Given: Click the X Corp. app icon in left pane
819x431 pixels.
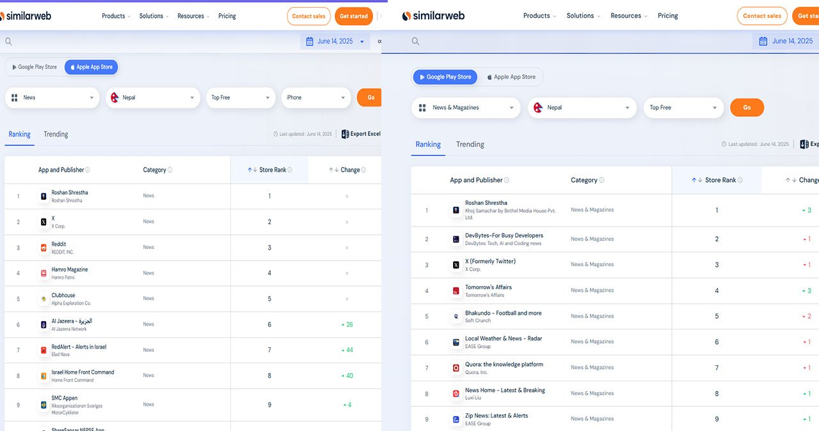Looking at the screenshot, I should (x=44, y=222).
